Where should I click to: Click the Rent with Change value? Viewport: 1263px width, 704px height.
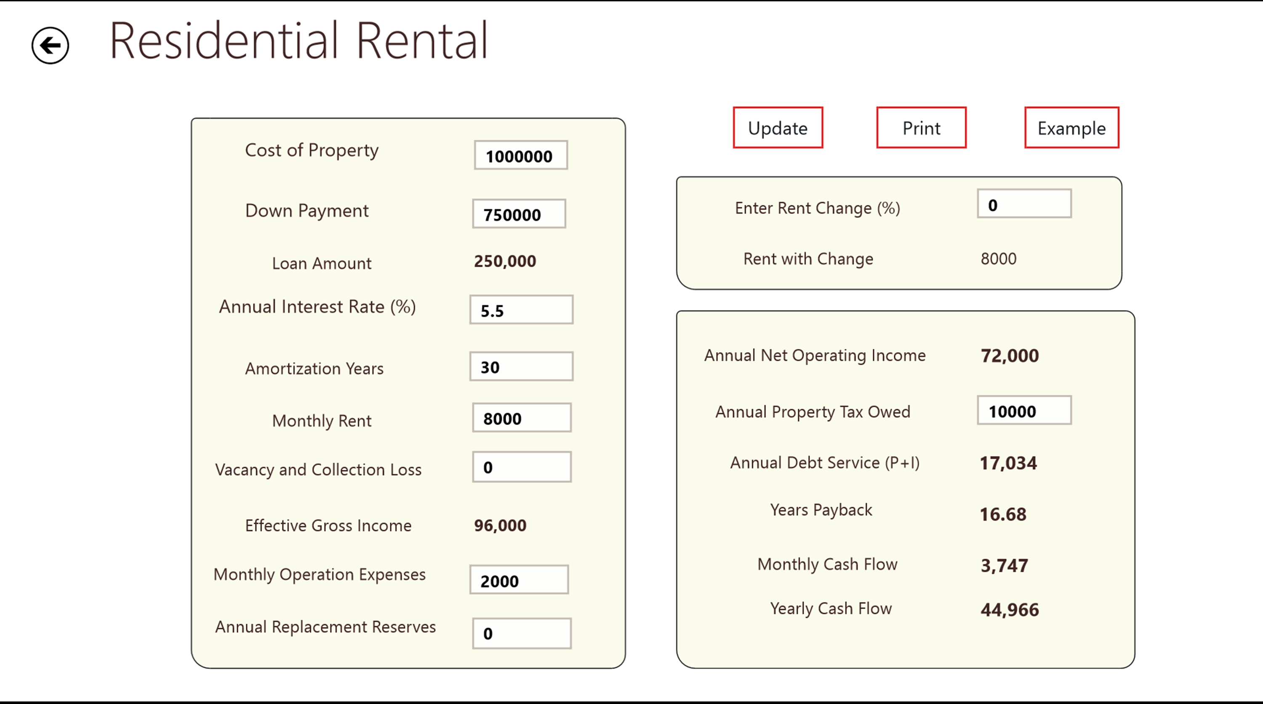998,259
